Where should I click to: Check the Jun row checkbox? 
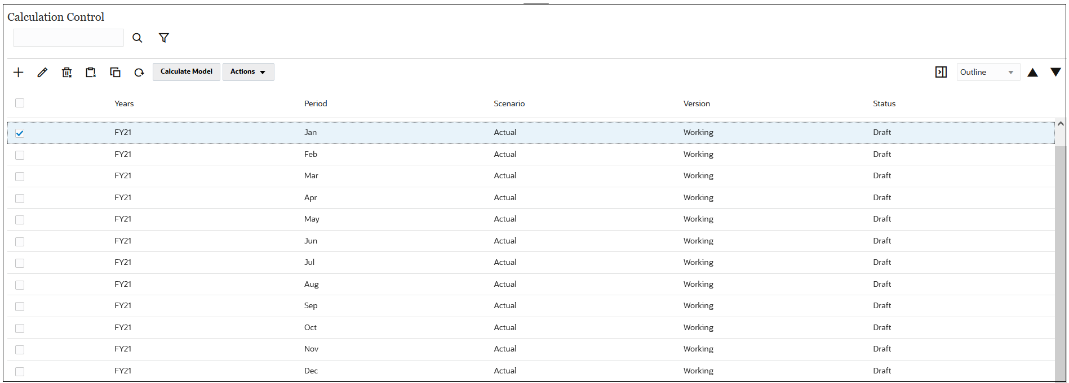[20, 241]
